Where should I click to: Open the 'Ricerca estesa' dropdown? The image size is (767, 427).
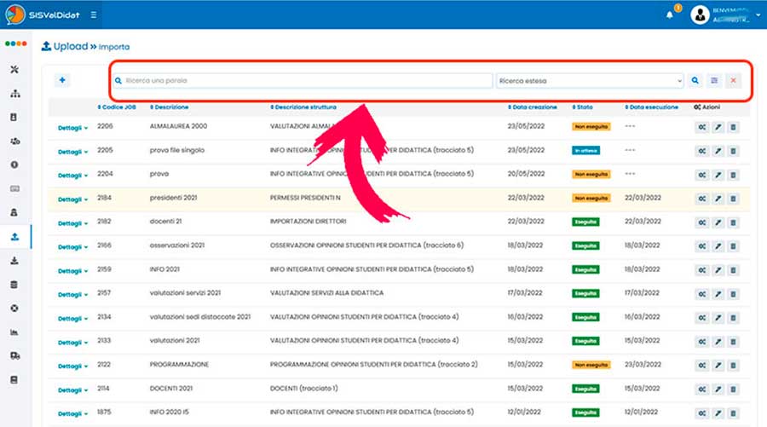pyautogui.click(x=589, y=81)
